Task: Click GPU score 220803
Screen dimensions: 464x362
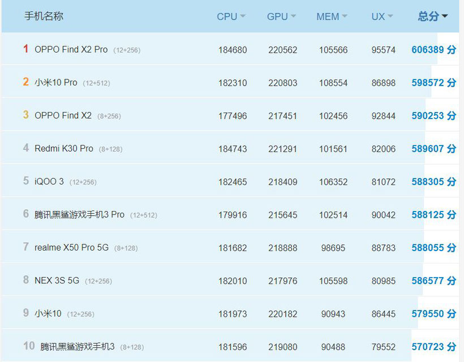Action: [283, 83]
